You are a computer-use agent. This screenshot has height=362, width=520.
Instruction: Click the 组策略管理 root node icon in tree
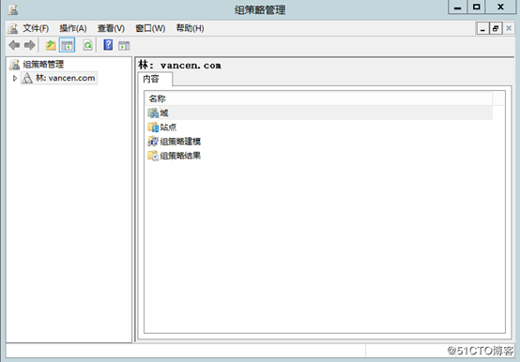(15, 65)
